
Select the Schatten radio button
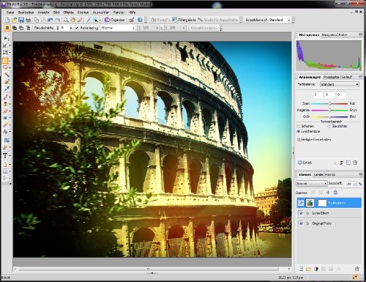299,126
